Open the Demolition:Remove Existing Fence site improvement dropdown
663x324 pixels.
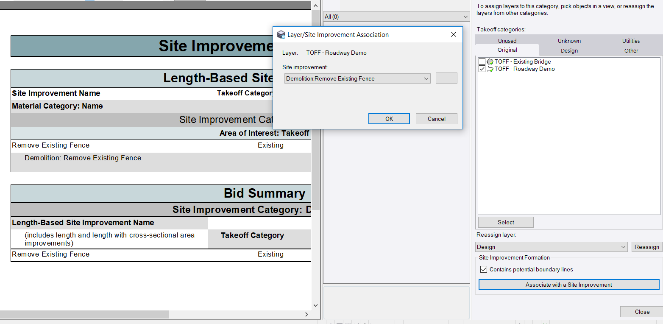426,78
